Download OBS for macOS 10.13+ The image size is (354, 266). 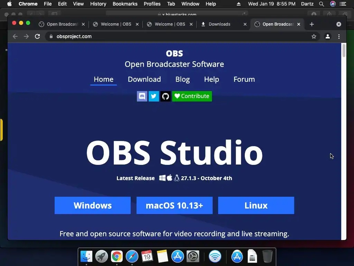(x=175, y=205)
